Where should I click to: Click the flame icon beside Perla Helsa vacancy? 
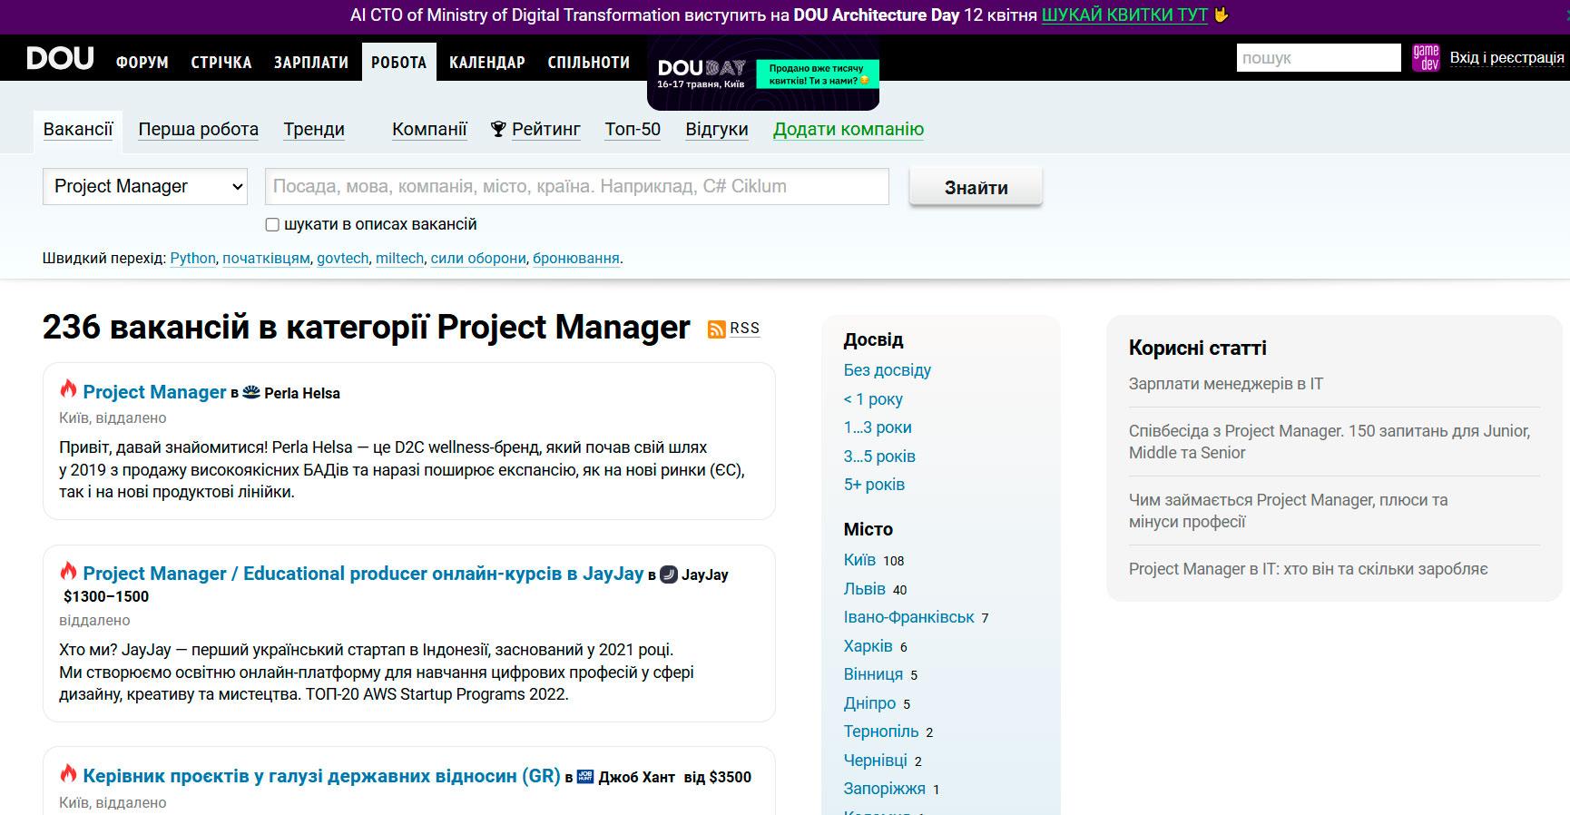[68, 389]
